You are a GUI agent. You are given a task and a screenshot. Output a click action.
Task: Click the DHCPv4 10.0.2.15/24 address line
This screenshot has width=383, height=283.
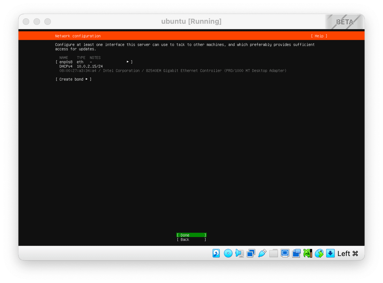click(x=81, y=66)
